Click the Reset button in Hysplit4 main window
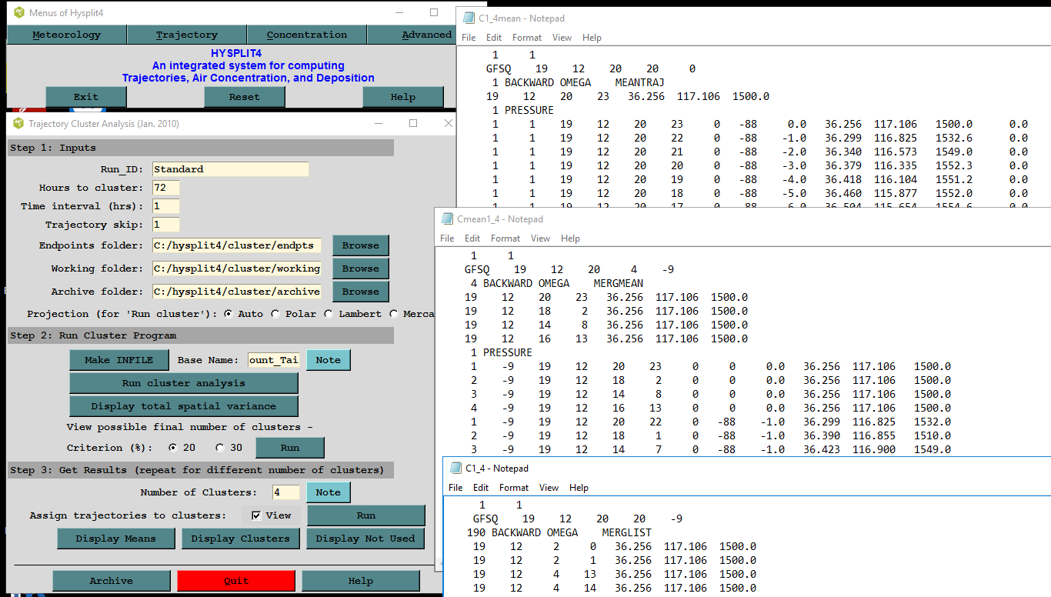 click(x=245, y=97)
